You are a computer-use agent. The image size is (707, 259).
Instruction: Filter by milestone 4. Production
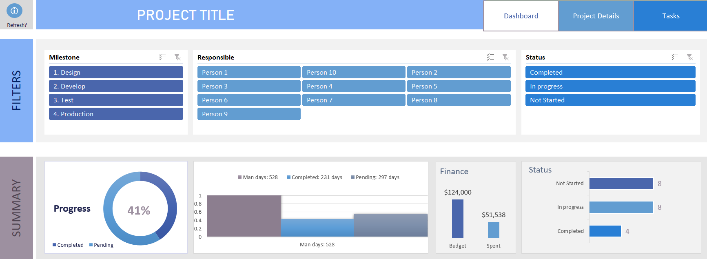116,114
